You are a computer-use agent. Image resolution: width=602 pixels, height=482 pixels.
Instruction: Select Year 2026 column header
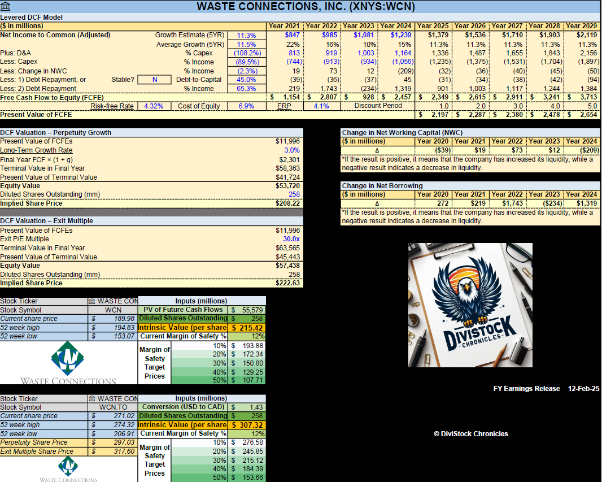tap(470, 26)
